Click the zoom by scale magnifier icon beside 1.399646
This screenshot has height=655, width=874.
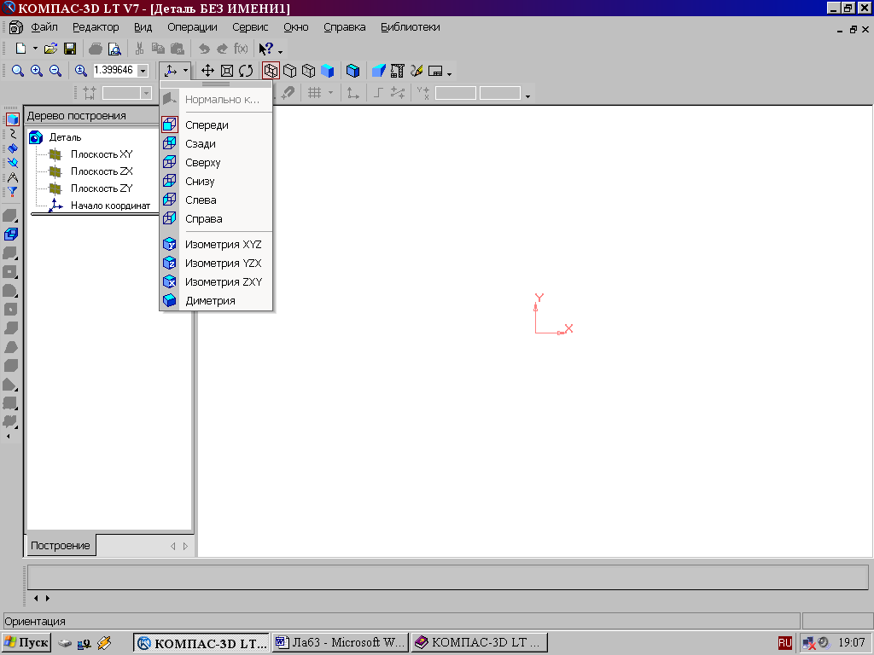[81, 71]
